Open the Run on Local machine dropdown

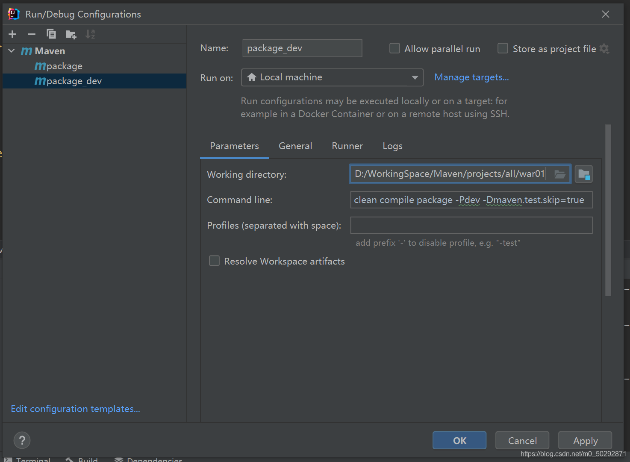click(332, 77)
